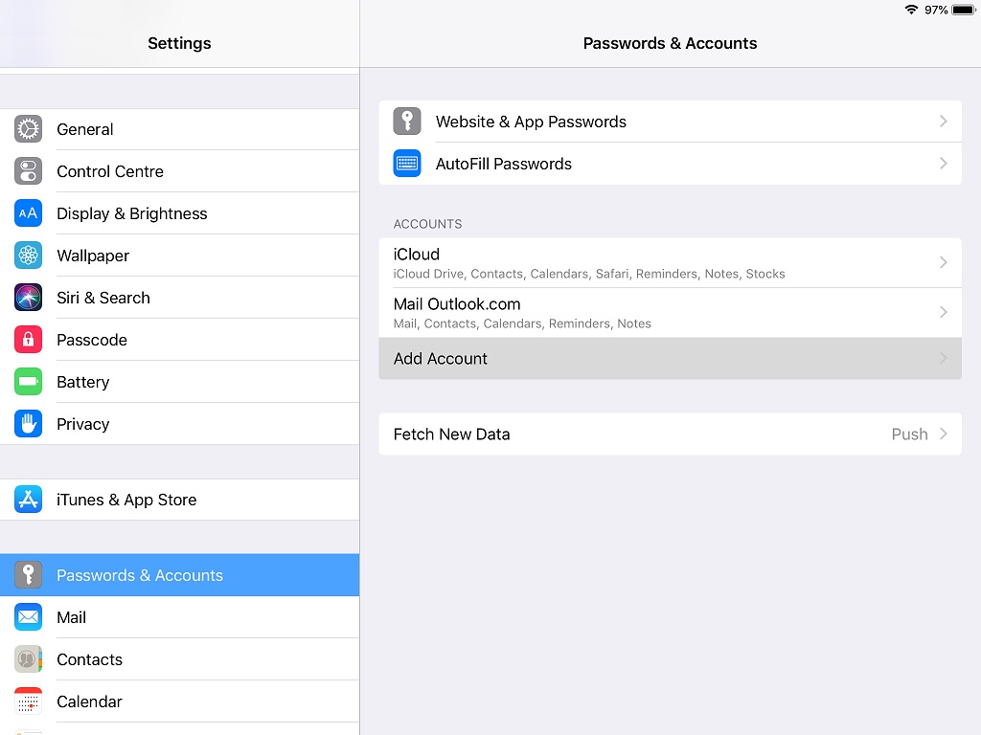Tap the Siri & Search icon
This screenshot has width=981, height=735.
pos(28,298)
